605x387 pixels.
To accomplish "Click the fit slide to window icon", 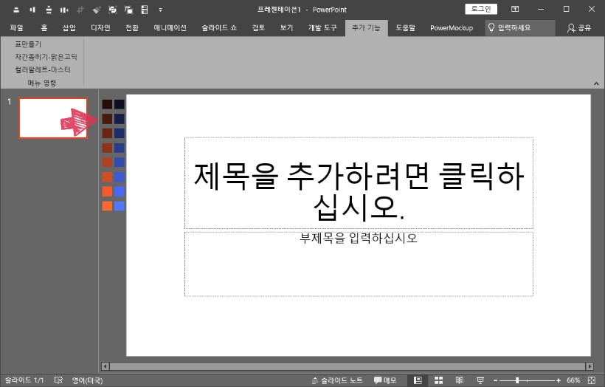I will [x=591, y=380].
